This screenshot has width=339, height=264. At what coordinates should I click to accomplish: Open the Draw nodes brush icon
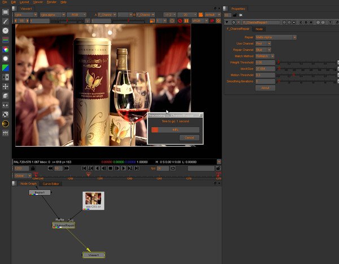click(x=6, y=21)
